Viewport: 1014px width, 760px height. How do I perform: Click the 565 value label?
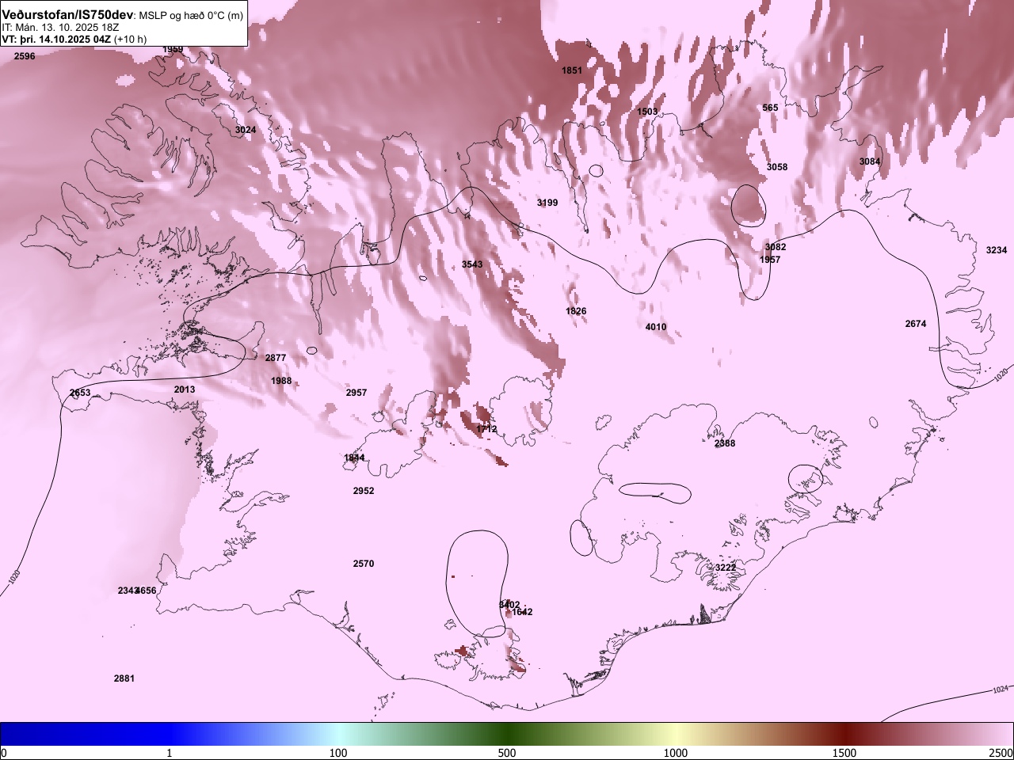pos(770,108)
